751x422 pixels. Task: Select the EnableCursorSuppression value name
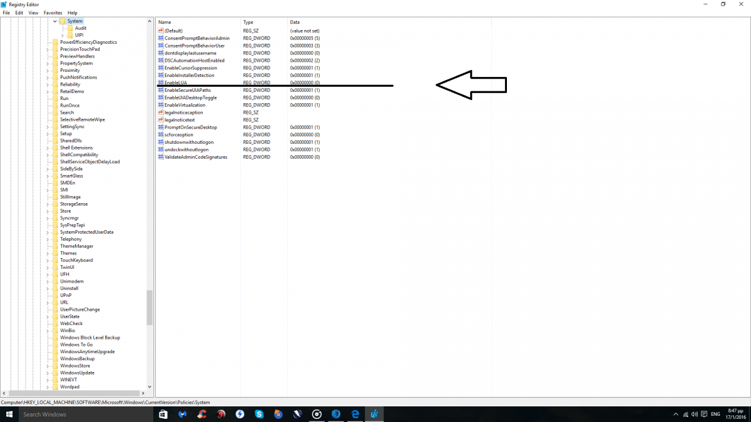click(x=191, y=68)
